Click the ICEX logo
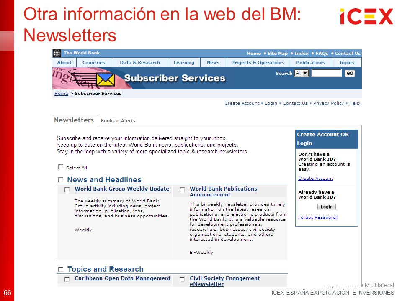This screenshot has height=301, width=402. 366,16
